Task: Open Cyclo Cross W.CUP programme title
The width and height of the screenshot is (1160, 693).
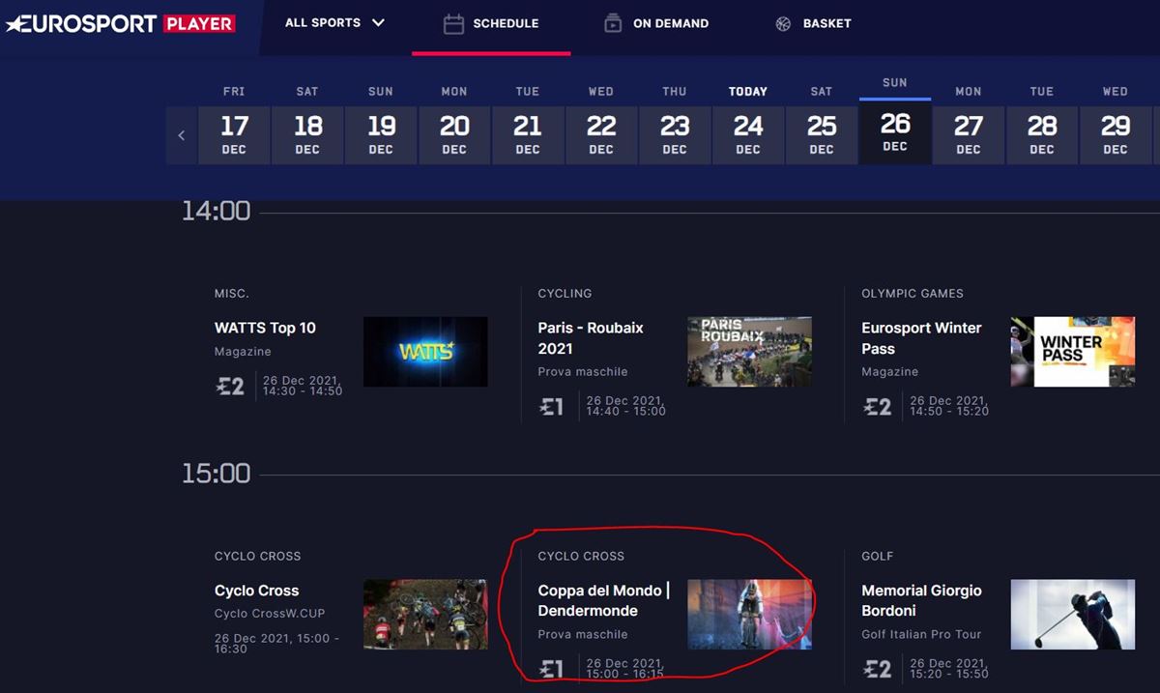Action: (x=256, y=591)
